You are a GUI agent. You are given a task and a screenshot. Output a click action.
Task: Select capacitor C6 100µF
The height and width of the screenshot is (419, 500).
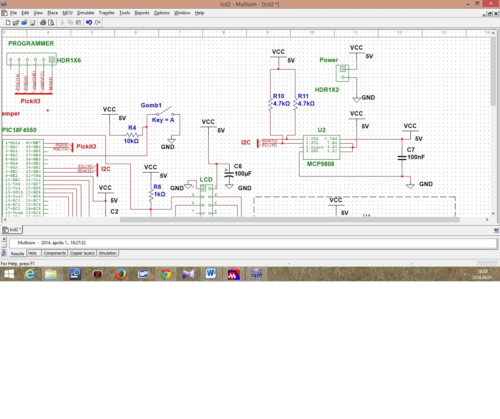point(229,173)
